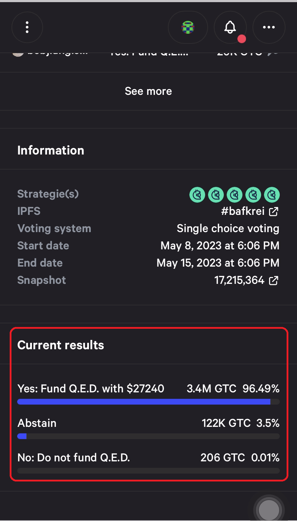Open the vertical three-dot menu
Image resolution: width=297 pixels, height=521 pixels.
point(27,27)
